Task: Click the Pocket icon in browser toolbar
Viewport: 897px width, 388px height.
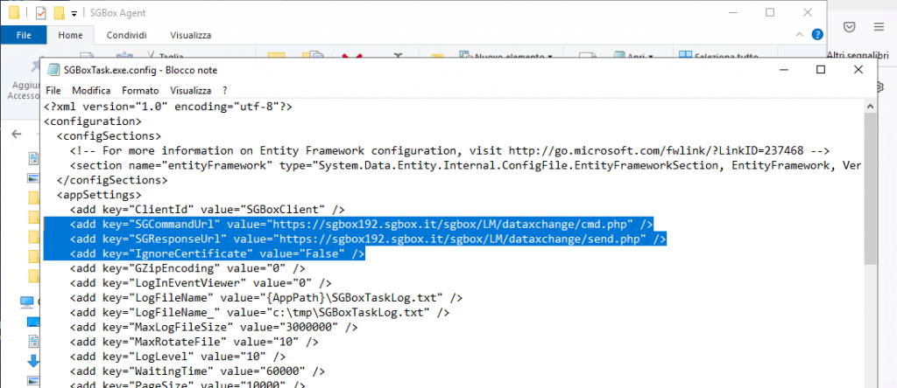Action: point(850,27)
